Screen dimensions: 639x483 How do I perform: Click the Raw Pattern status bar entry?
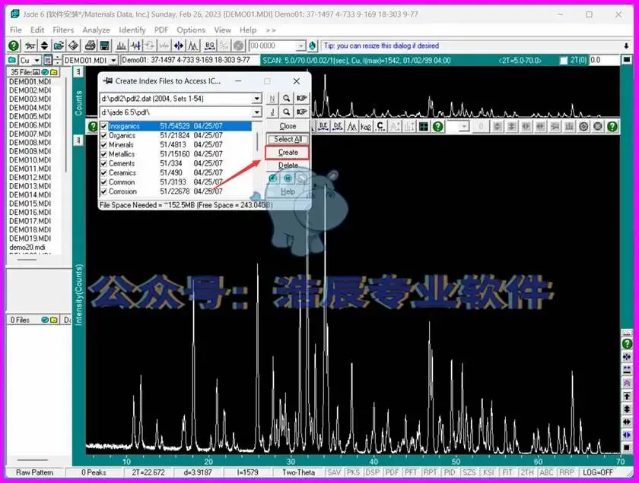[35, 472]
